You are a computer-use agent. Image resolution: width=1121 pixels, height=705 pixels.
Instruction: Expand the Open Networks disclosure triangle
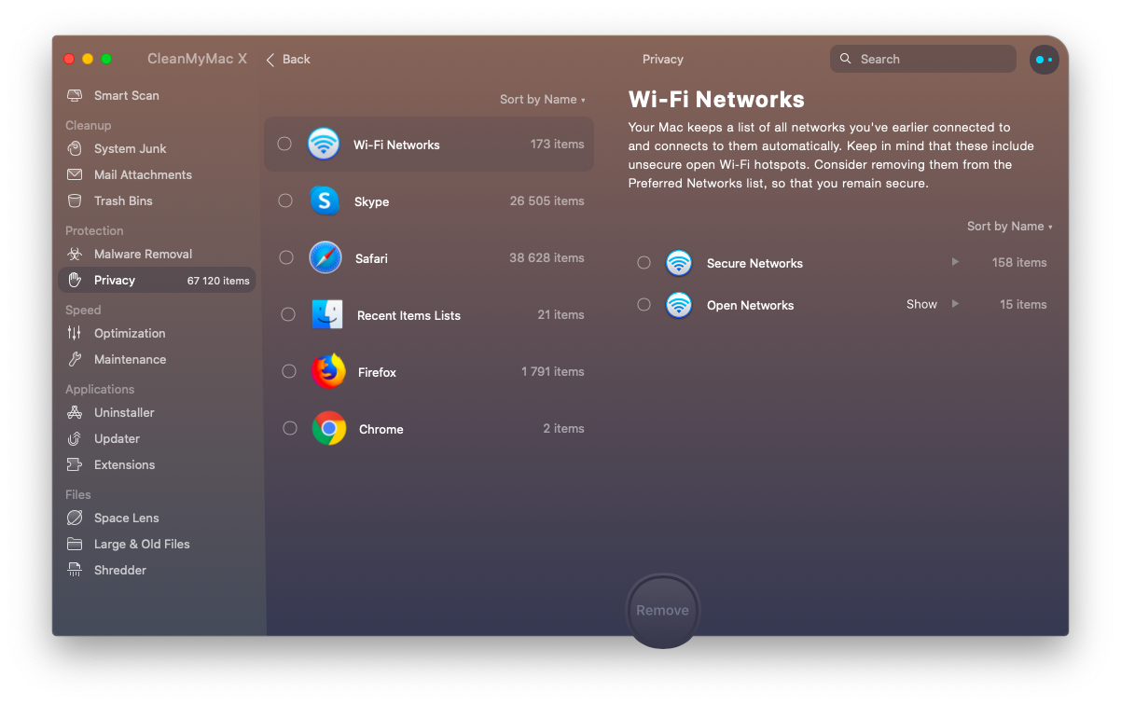click(955, 304)
